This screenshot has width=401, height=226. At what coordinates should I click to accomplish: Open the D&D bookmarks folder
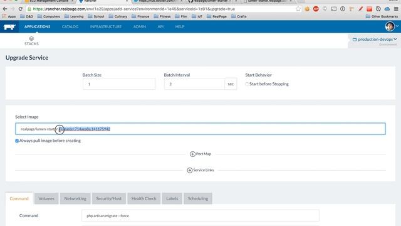[26, 16]
